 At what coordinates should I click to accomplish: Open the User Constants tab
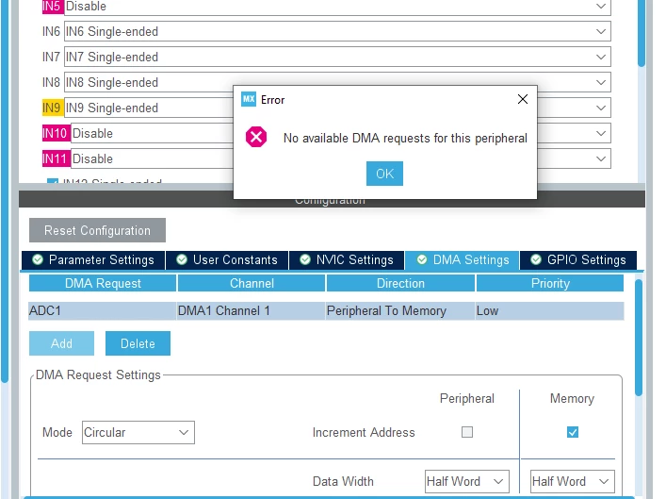(x=227, y=260)
